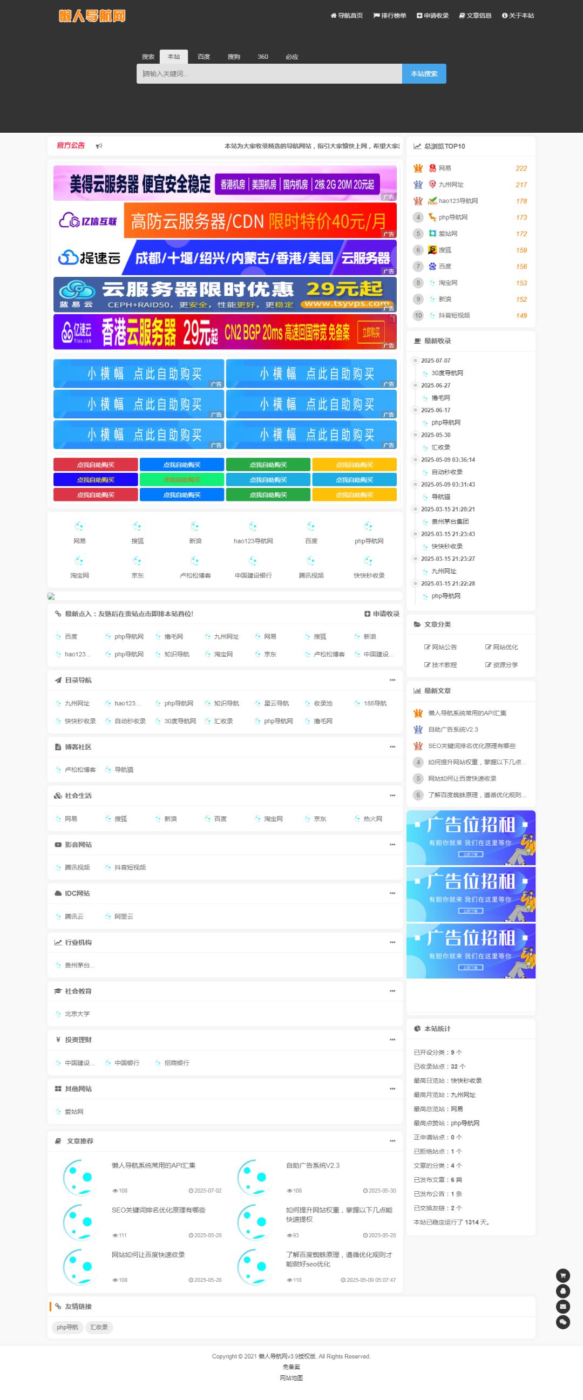Expand more of the 目录导航 section
Screen dimensions: 583x1400
tap(392, 681)
